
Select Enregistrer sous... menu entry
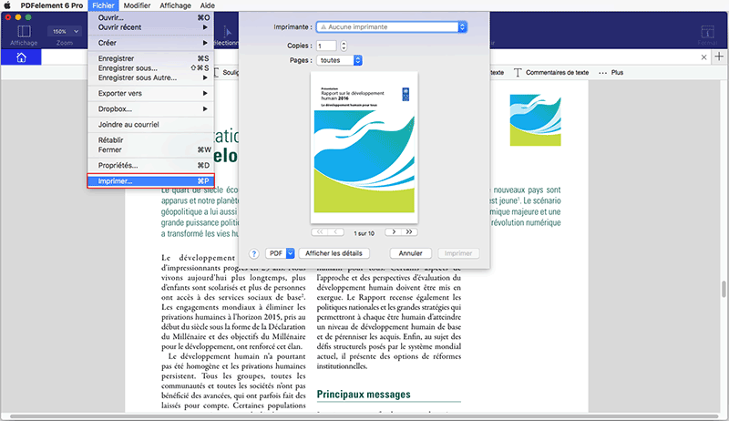(150, 68)
